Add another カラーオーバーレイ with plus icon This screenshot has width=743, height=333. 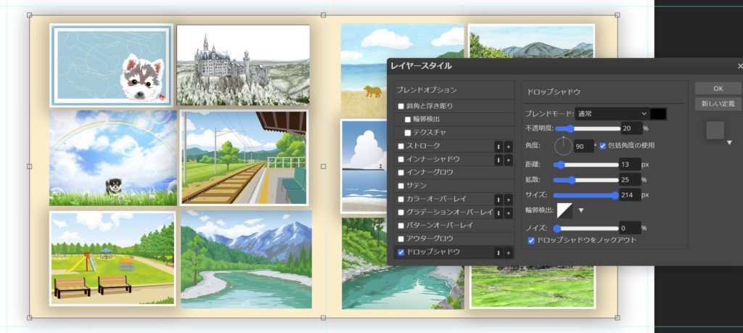tap(509, 199)
